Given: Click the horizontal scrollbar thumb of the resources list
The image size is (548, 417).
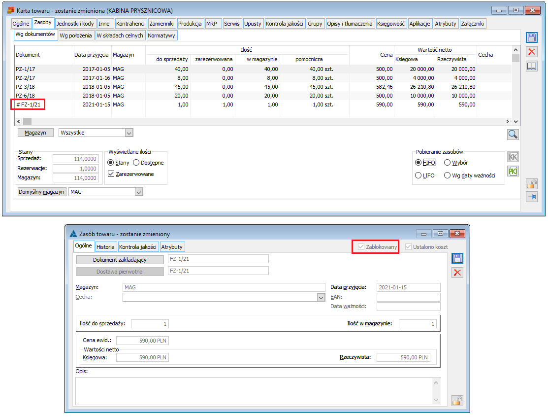Looking at the screenshot, I should point(27,121).
